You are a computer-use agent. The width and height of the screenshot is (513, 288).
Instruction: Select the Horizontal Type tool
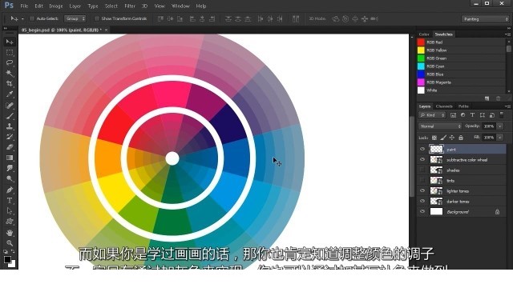pyautogui.click(x=10, y=201)
